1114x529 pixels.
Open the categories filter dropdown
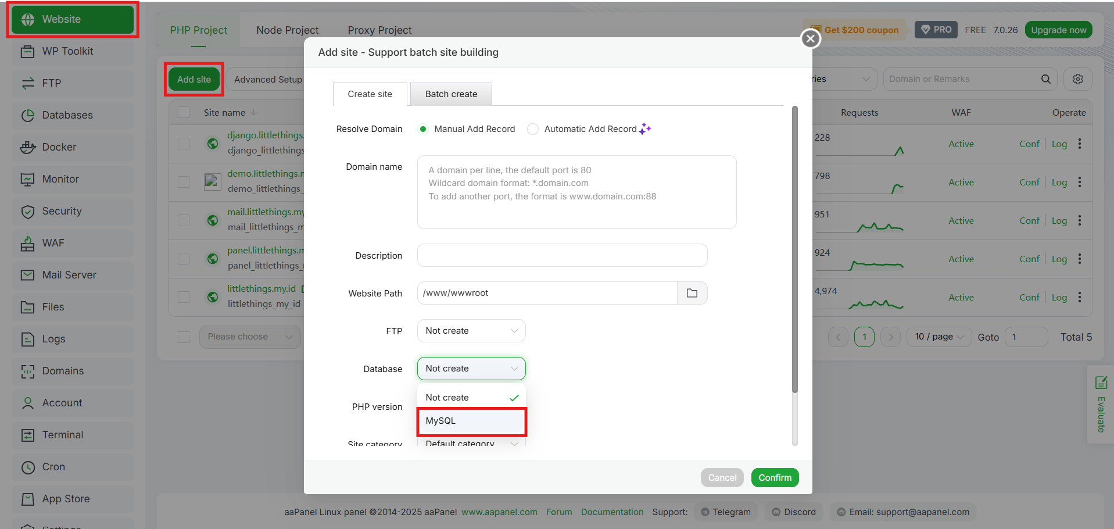coord(844,79)
